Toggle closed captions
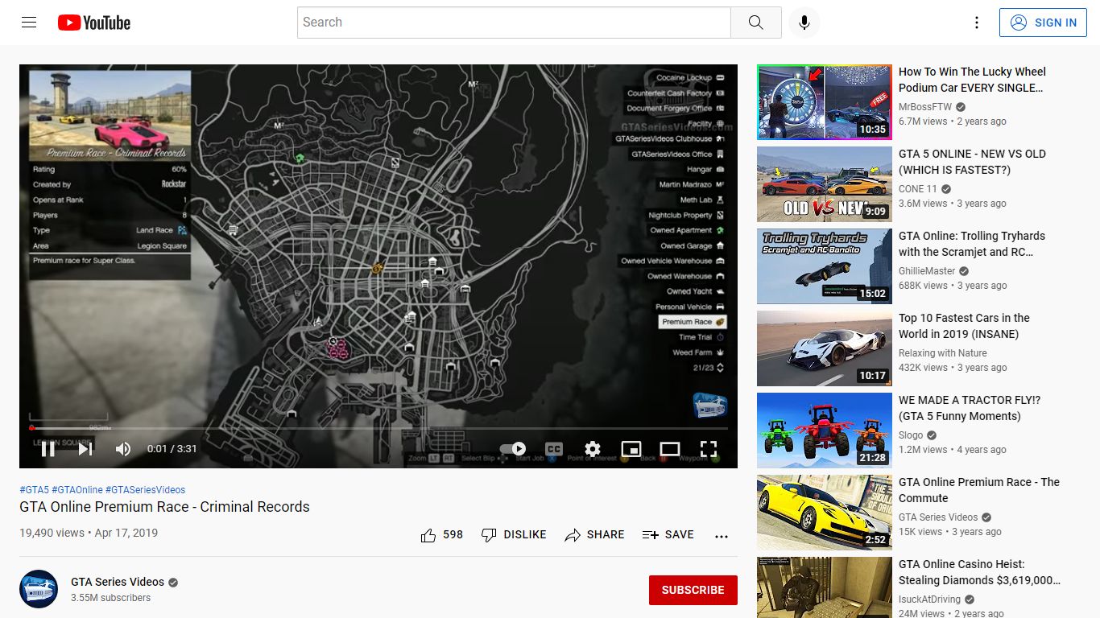Viewport: 1100px width, 618px height. coord(554,449)
